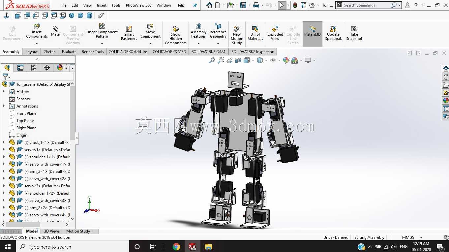Take Snapshot of the assembly

click(354, 33)
